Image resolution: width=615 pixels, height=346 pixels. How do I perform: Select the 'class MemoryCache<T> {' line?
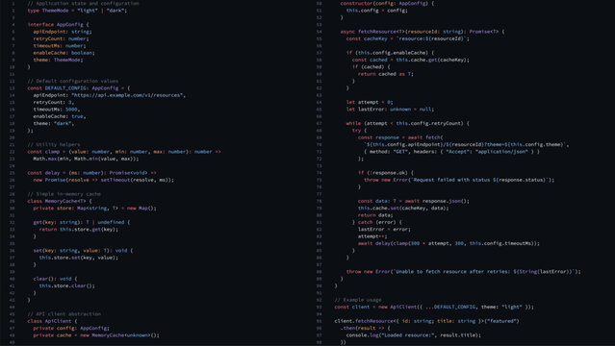(60, 201)
